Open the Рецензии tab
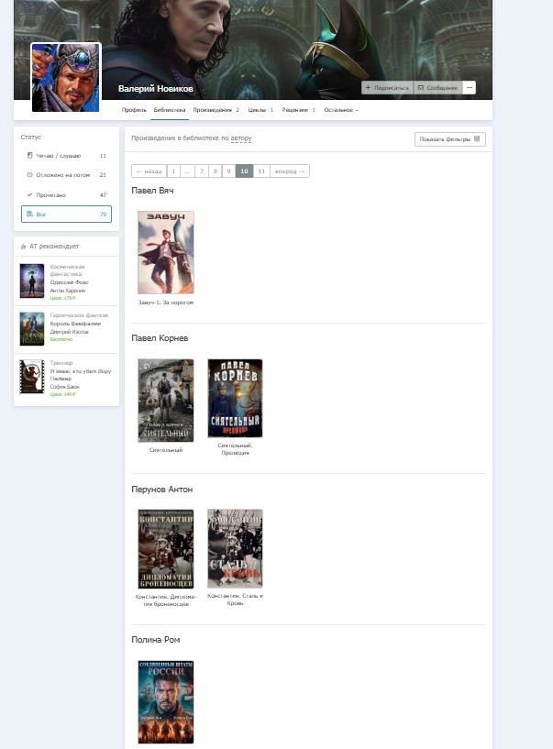This screenshot has height=749, width=553. point(297,110)
